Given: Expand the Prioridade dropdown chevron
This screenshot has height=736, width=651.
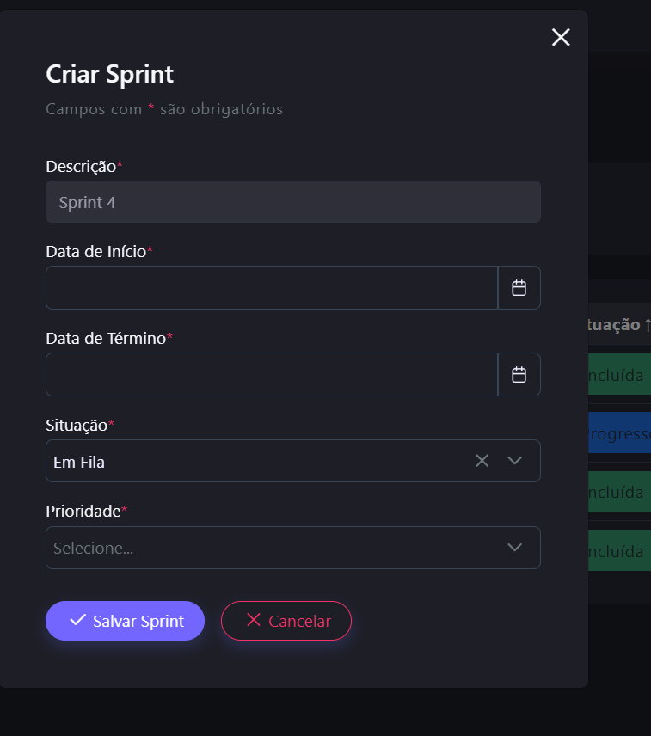Looking at the screenshot, I should 515,548.
